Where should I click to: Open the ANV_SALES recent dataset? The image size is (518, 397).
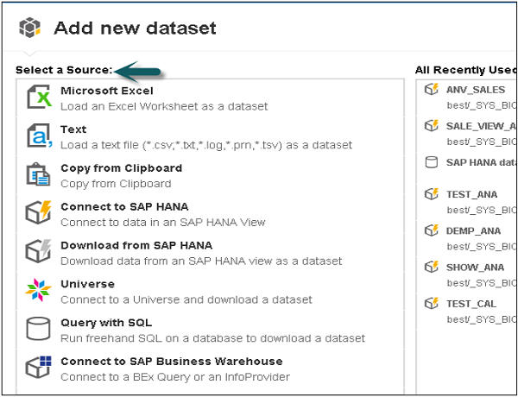click(477, 89)
